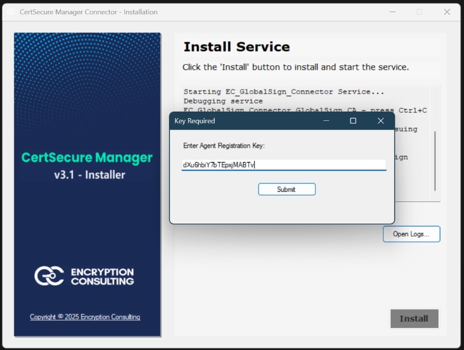This screenshot has width=464, height=350.
Task: Minimize the CertSecure installer window
Action: [x=392, y=12]
